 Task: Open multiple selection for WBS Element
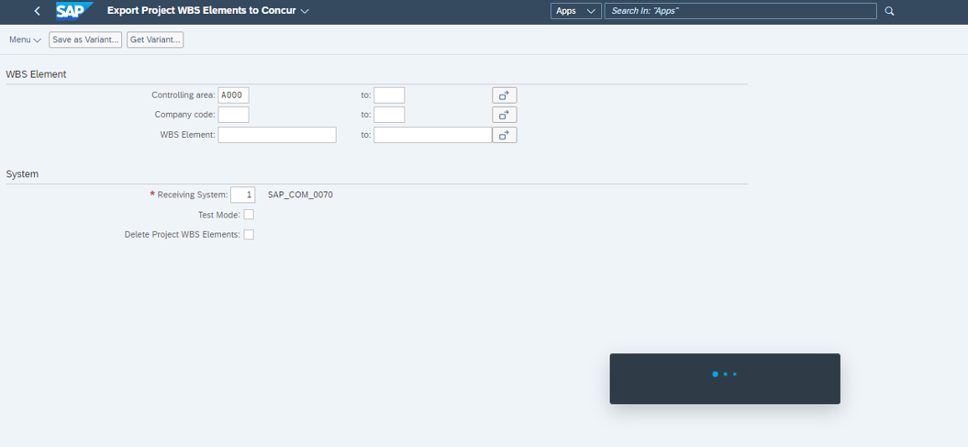point(505,135)
